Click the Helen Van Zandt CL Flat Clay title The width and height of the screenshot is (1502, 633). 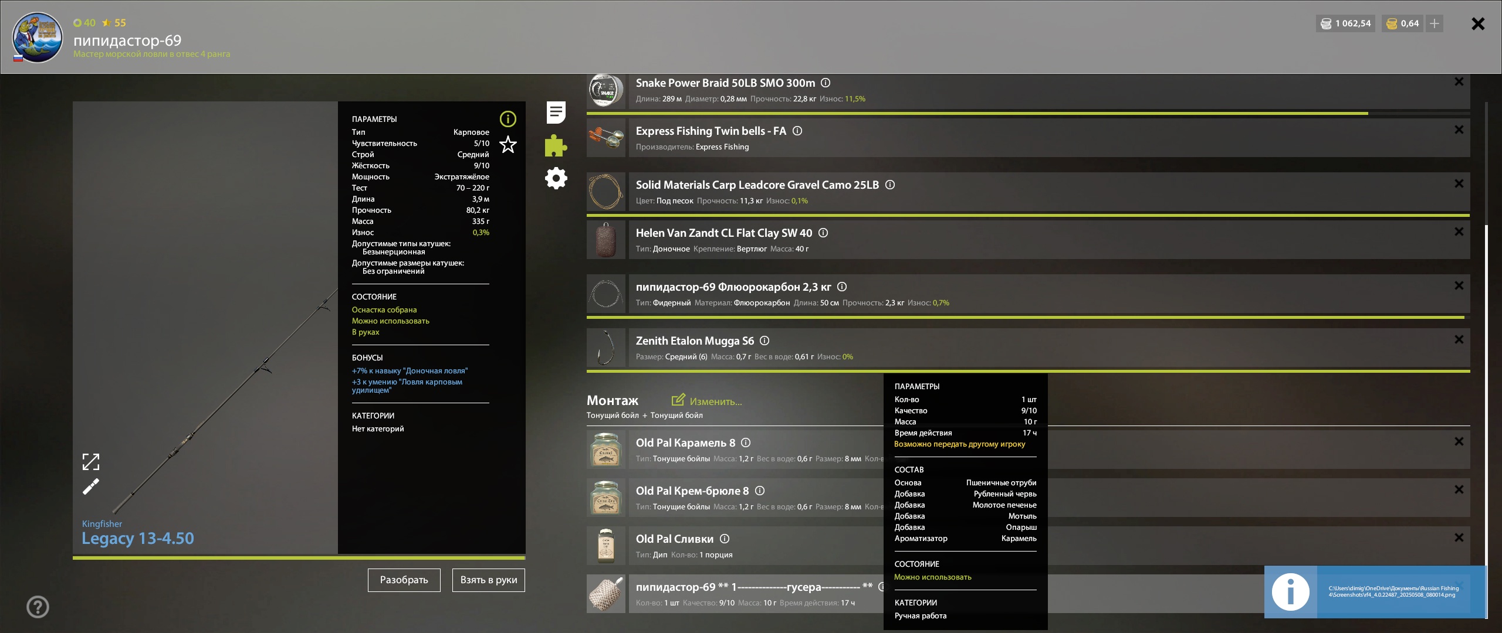click(x=724, y=233)
